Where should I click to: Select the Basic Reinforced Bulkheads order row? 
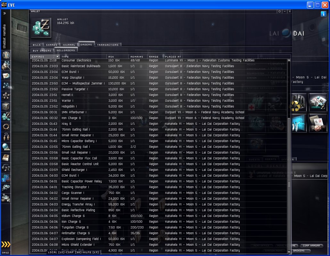(159, 66)
